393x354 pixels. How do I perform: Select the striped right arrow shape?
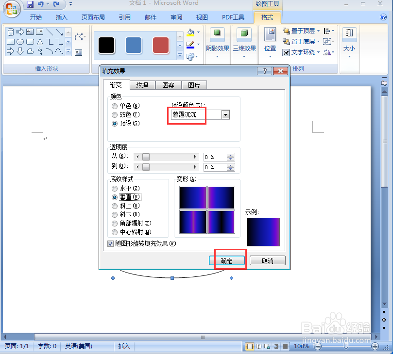coord(20,32)
